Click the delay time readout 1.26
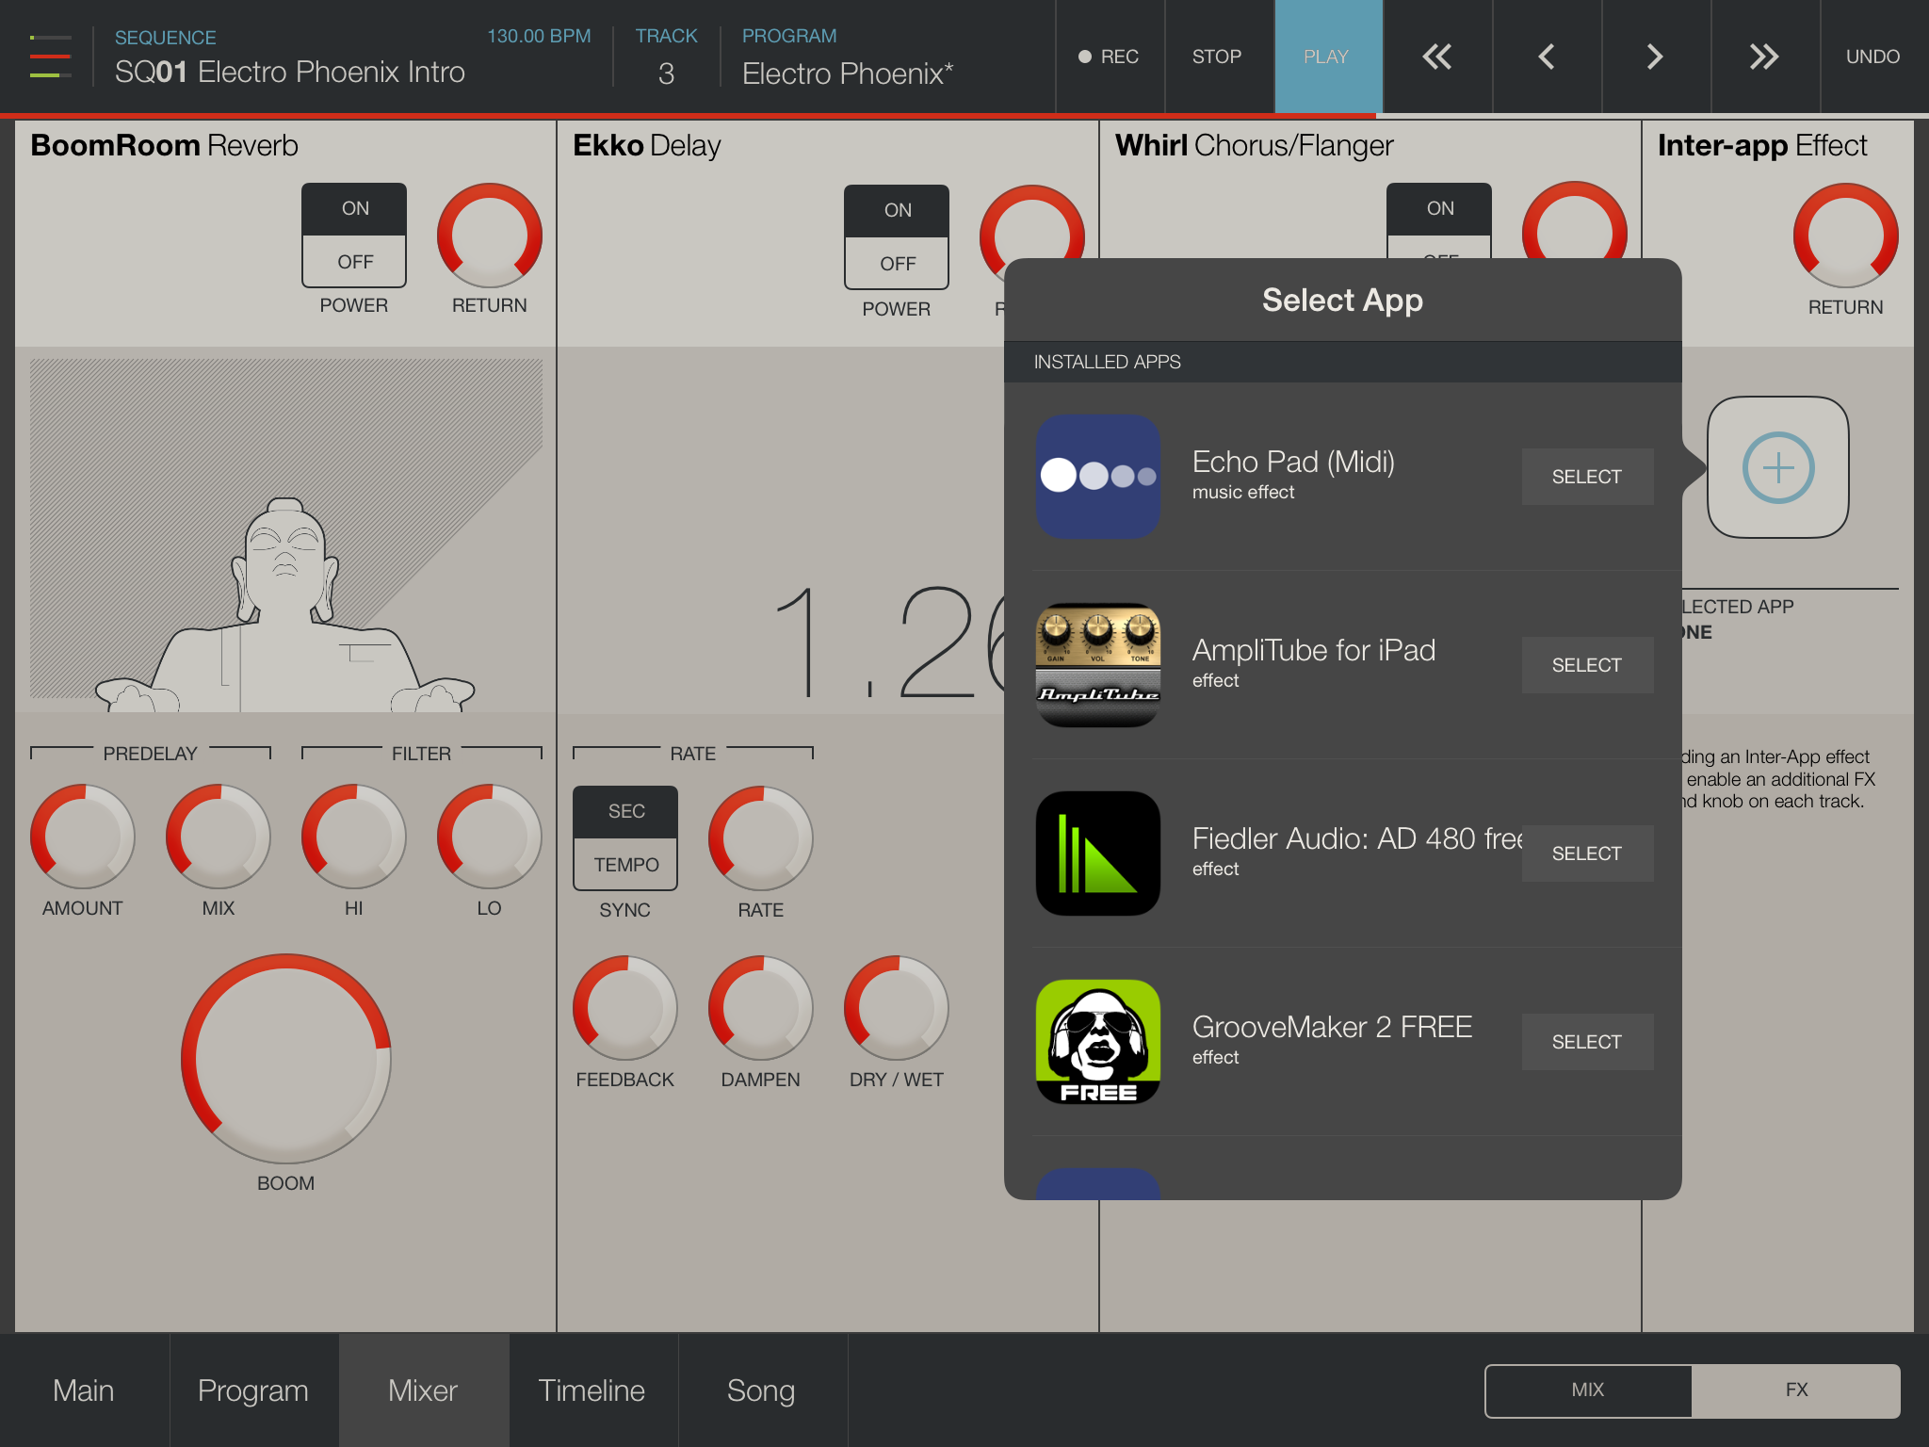 (889, 642)
